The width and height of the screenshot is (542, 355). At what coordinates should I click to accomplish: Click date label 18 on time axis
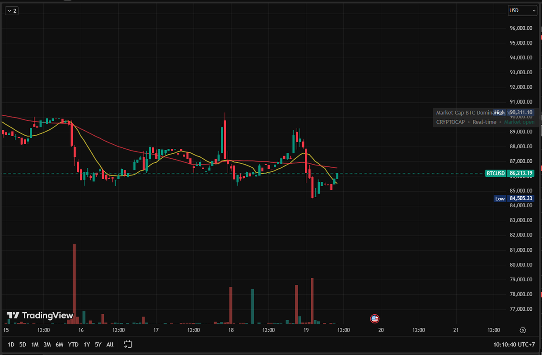[x=231, y=331]
